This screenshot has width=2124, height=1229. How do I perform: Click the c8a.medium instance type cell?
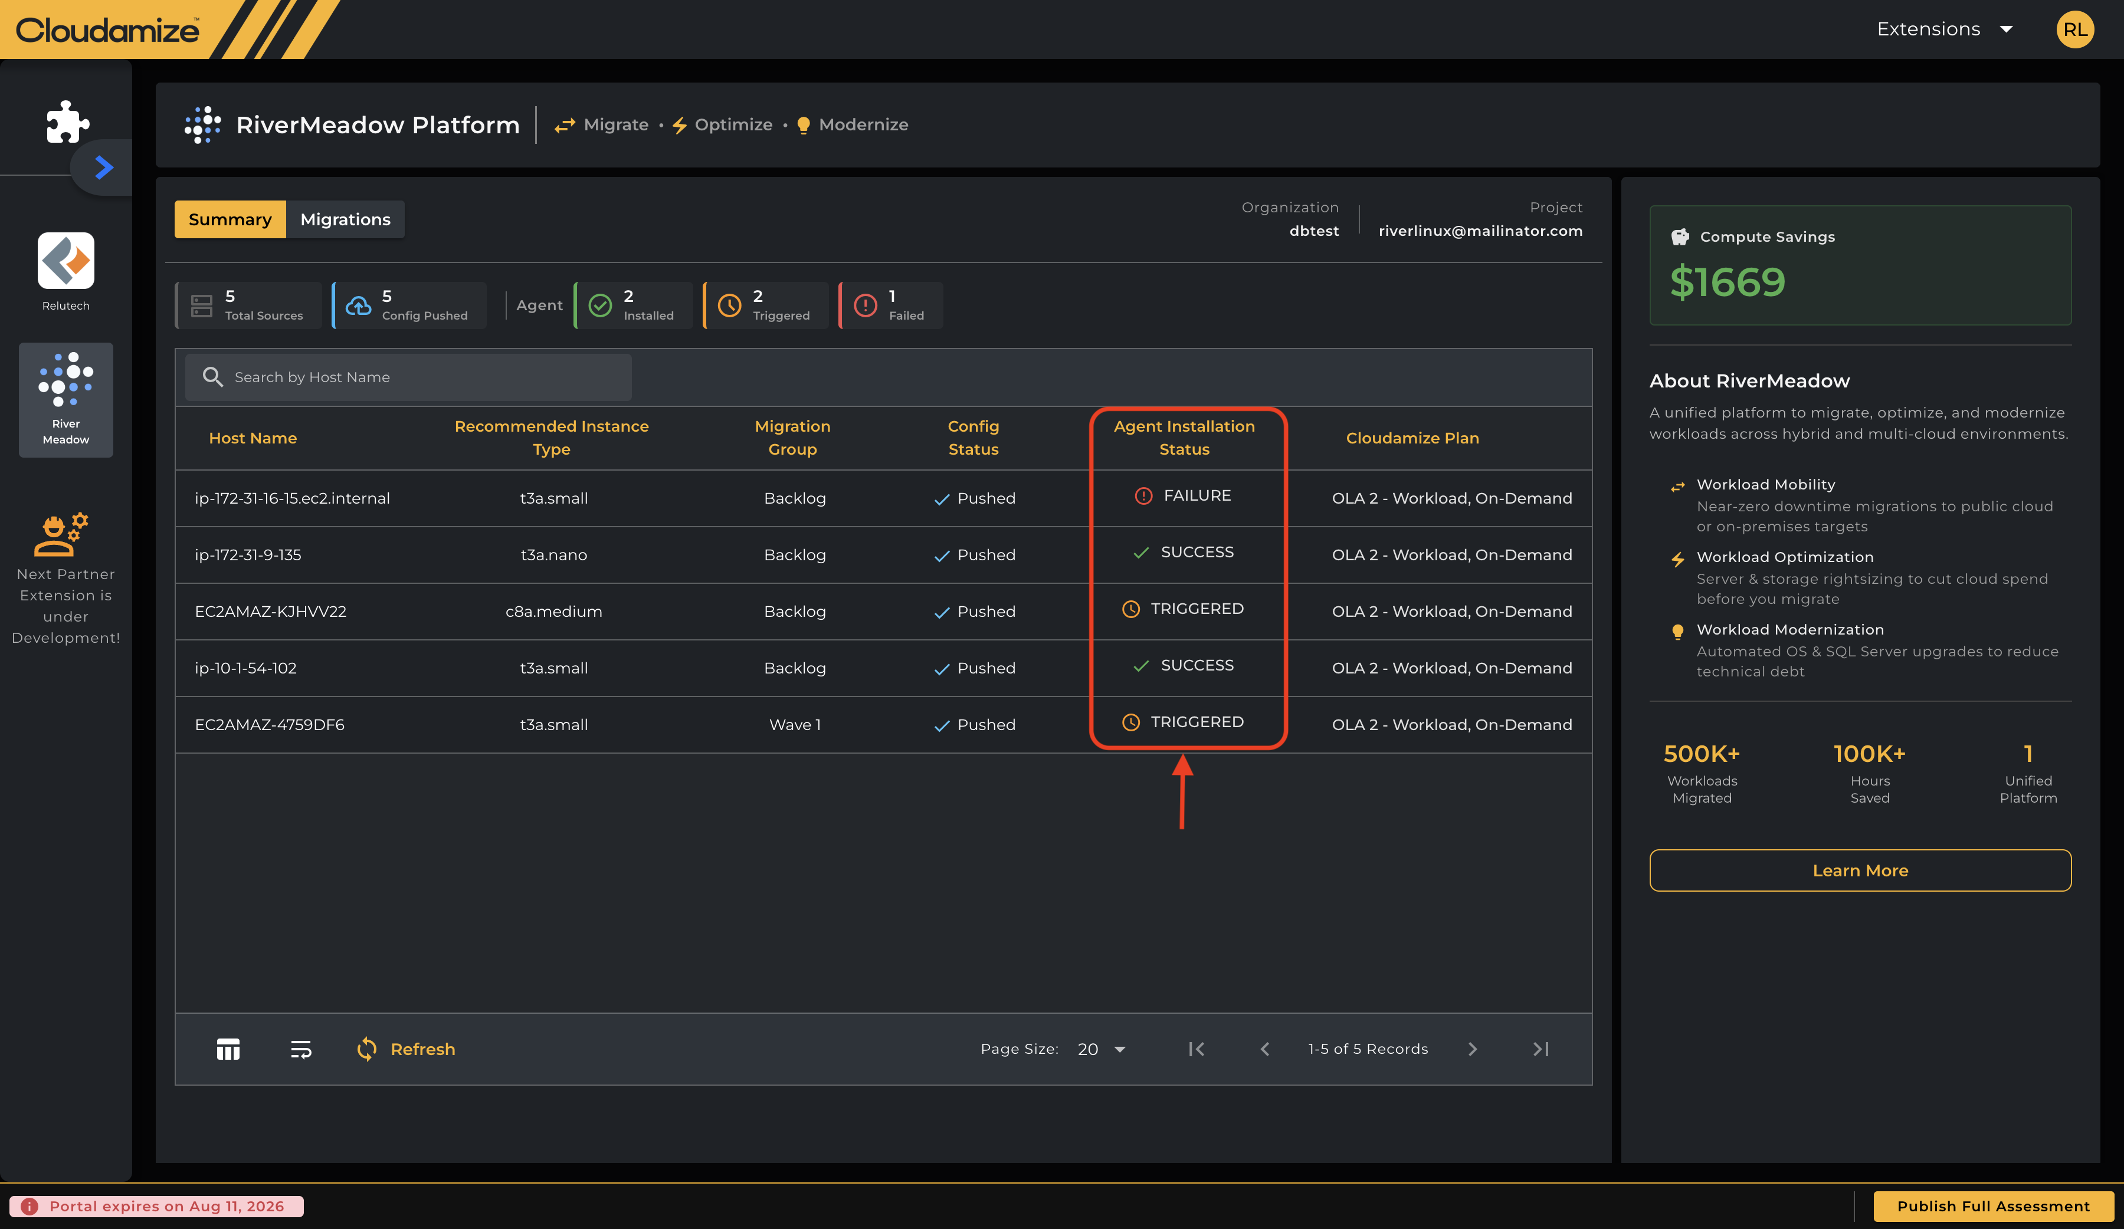pos(554,612)
